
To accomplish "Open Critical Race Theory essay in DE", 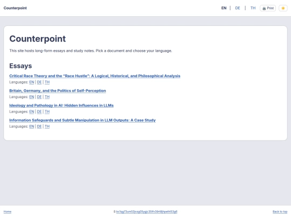I will point(39,82).
